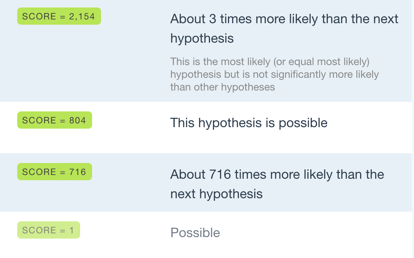Click 'next hypothesis' line in the 716 row
414x258 pixels.
pyautogui.click(x=216, y=194)
